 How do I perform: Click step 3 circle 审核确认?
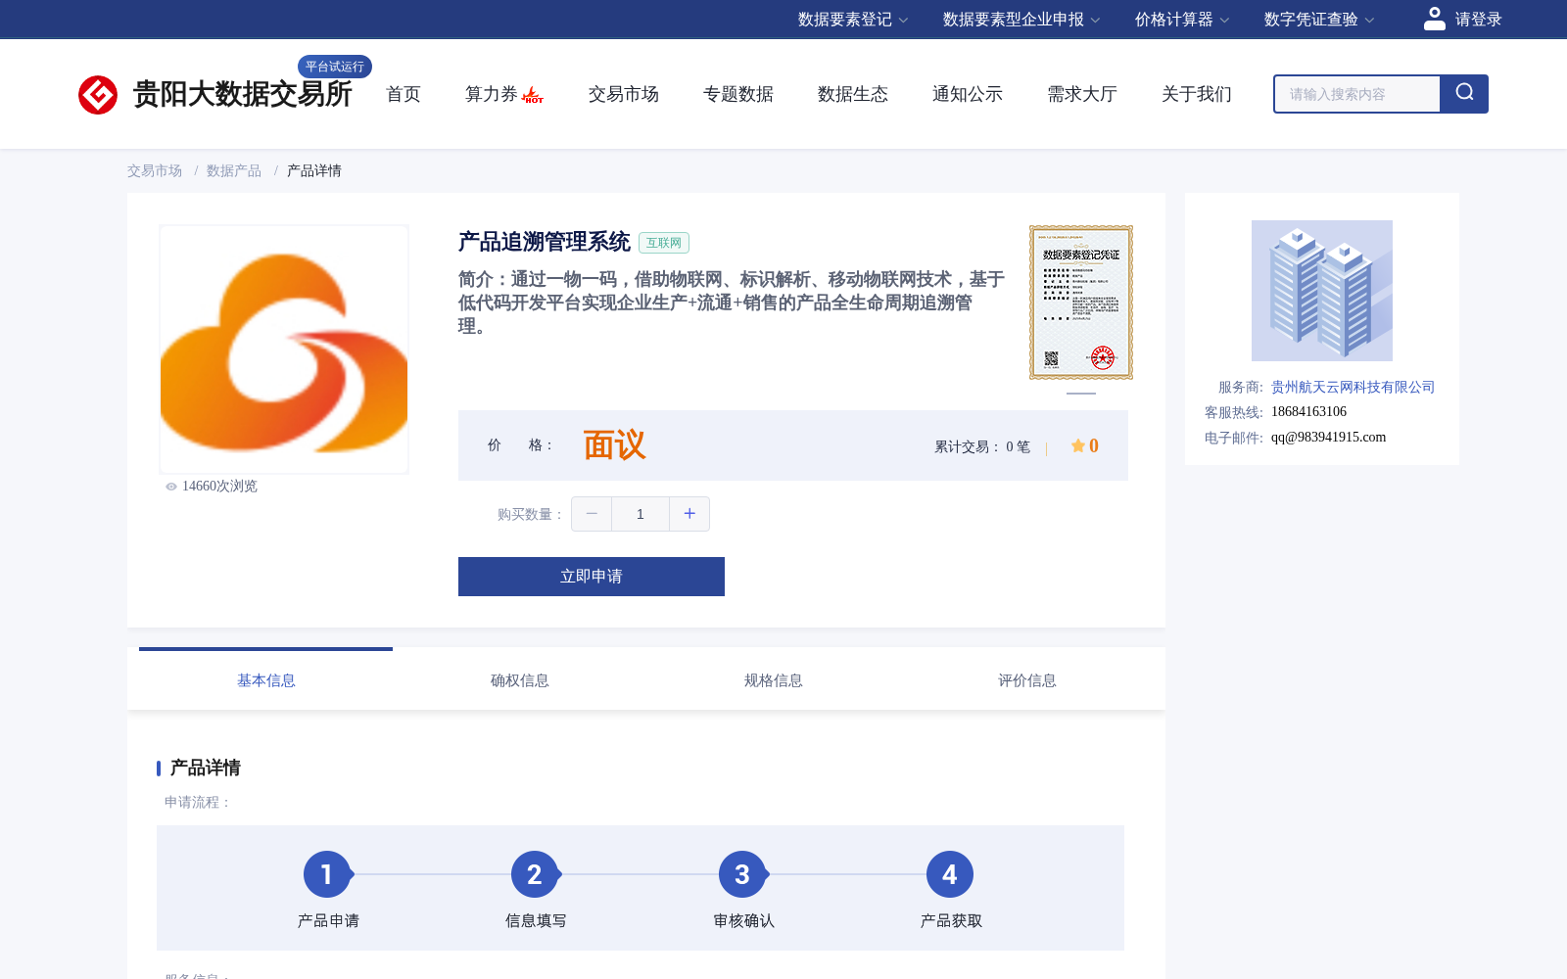pos(742,874)
